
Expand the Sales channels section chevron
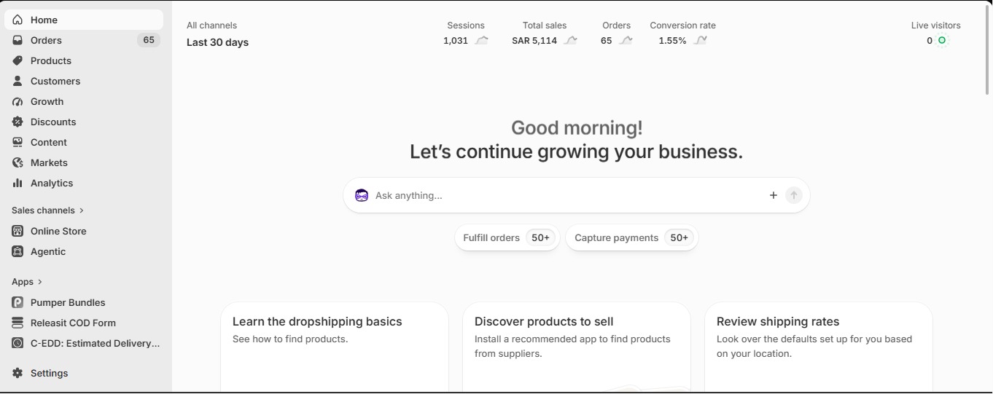[x=82, y=210]
